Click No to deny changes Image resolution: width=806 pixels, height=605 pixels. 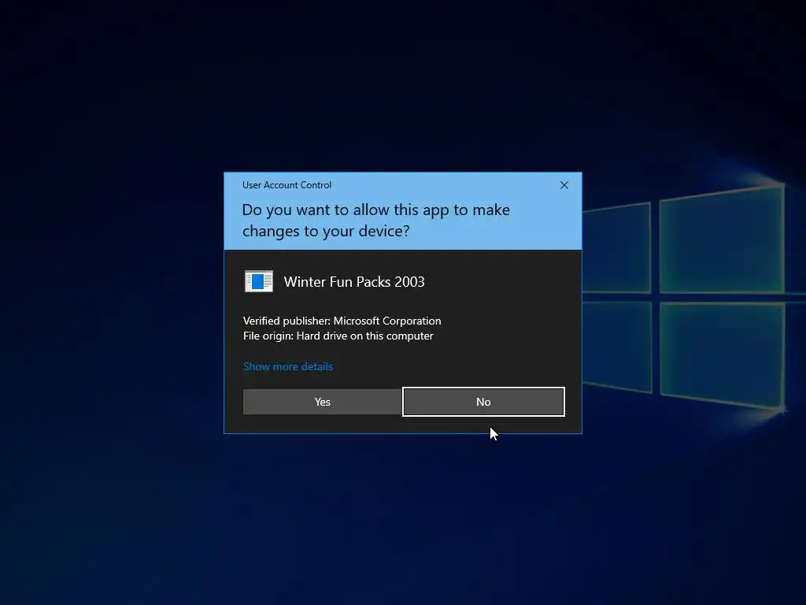(x=483, y=402)
